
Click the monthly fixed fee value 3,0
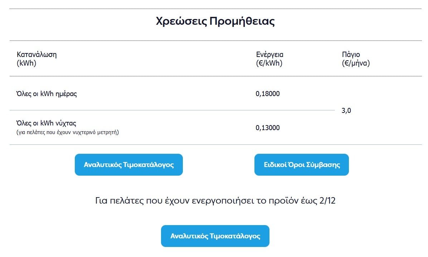[x=346, y=111]
